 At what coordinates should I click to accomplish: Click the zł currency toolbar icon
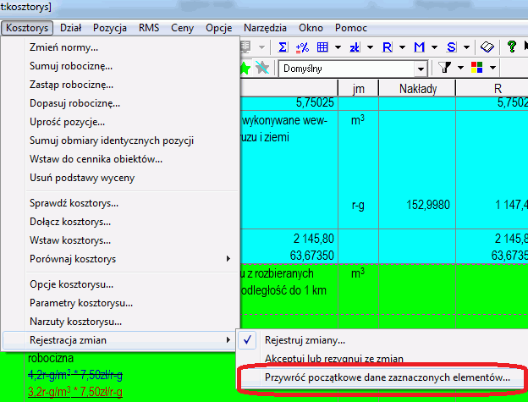coord(355,47)
